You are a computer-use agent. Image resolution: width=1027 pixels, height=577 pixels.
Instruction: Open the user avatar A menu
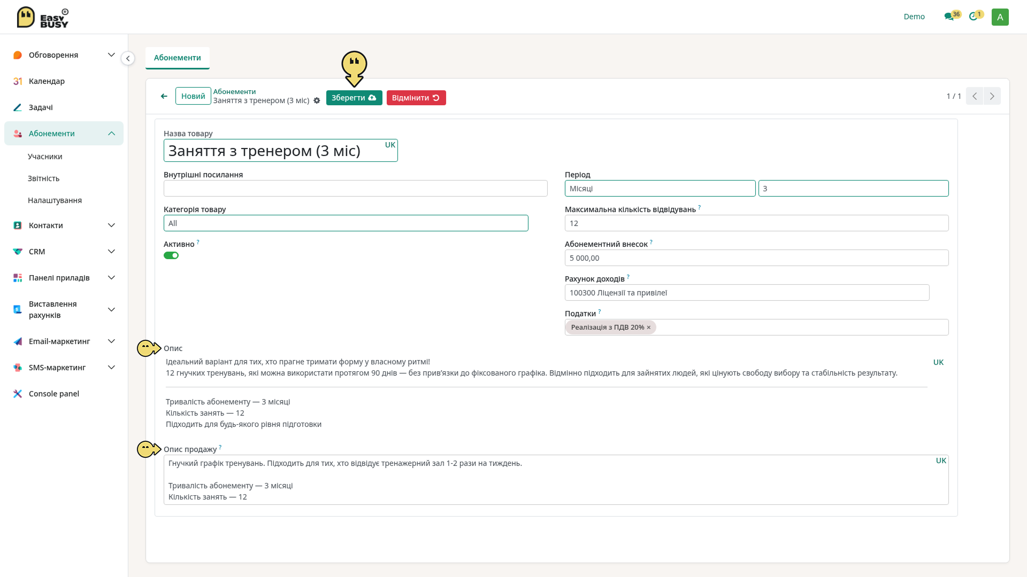pos(1000,17)
